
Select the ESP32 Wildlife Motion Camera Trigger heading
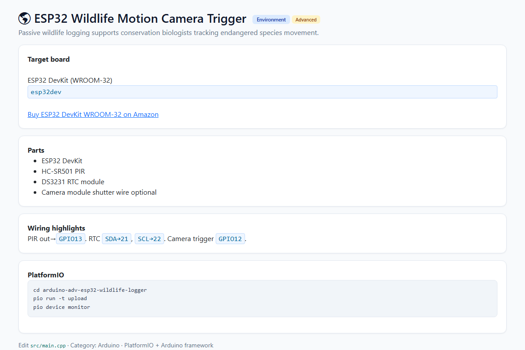tap(140, 19)
